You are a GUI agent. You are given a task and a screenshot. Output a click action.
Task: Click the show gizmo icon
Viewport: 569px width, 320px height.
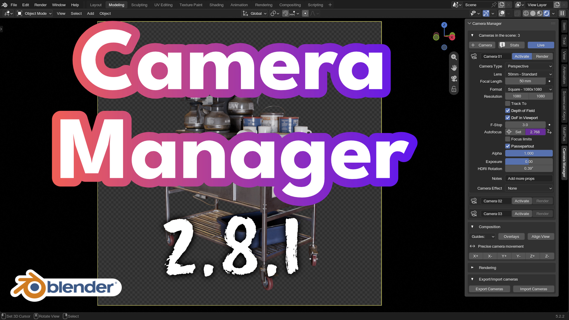coord(486,13)
